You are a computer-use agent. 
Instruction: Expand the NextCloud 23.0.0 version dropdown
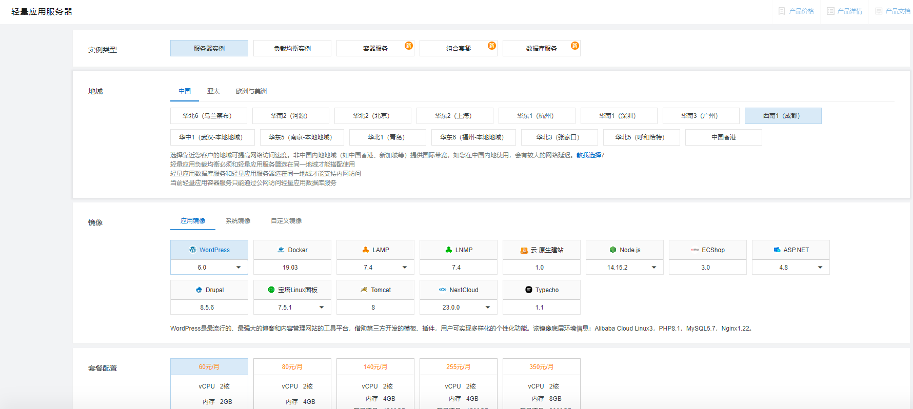(x=488, y=308)
